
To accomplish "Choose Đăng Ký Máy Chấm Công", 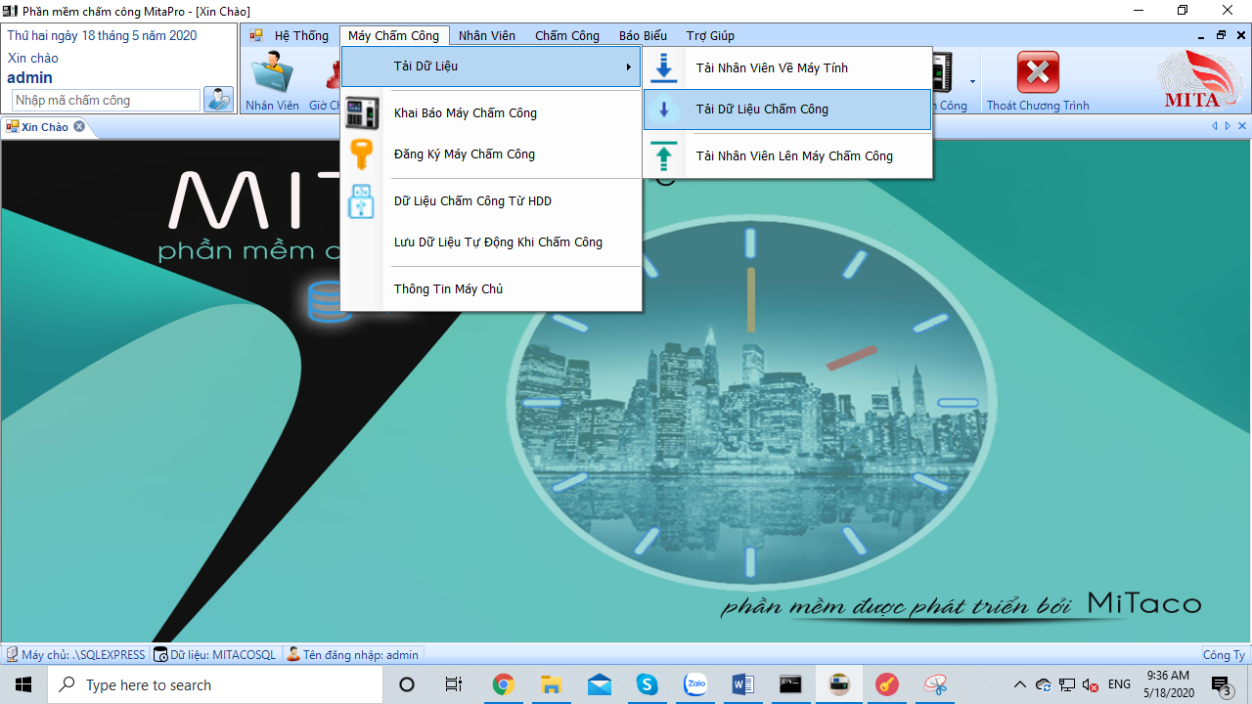I will tap(492, 154).
